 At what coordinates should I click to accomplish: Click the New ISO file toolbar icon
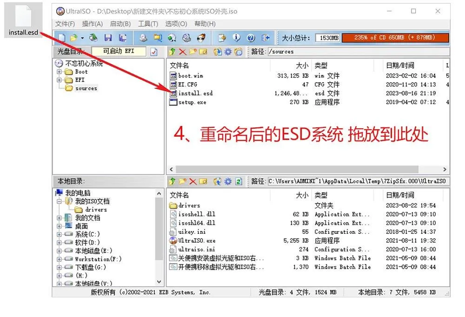[61, 38]
